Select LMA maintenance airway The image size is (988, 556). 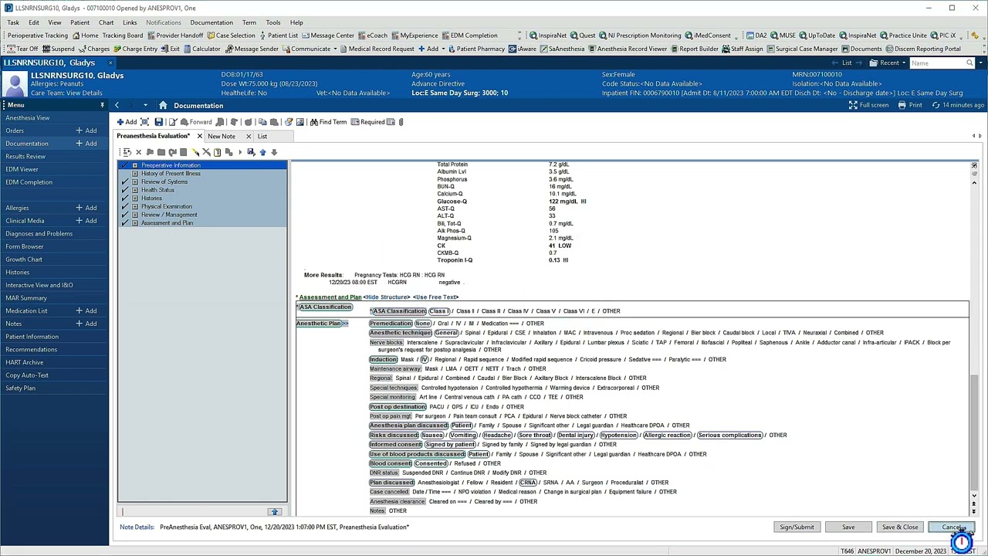(451, 369)
